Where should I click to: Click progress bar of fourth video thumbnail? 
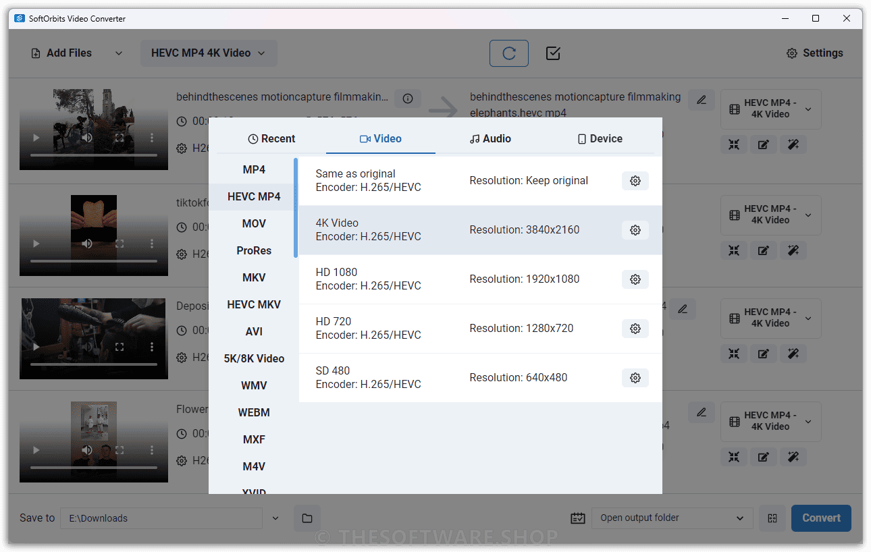[94, 468]
